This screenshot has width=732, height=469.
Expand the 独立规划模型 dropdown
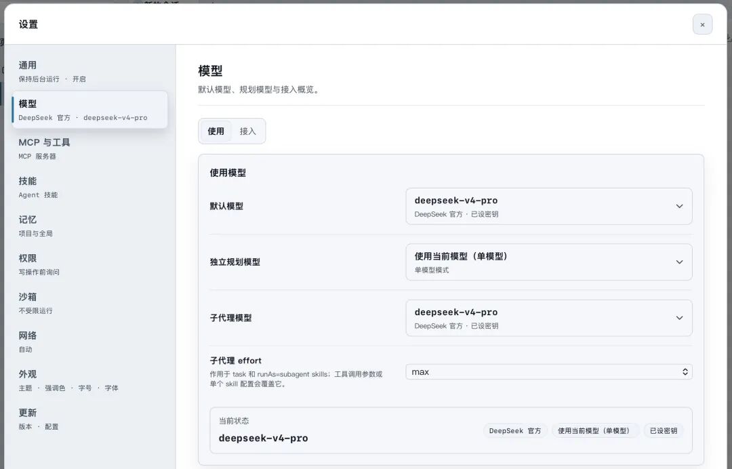pyautogui.click(x=549, y=262)
